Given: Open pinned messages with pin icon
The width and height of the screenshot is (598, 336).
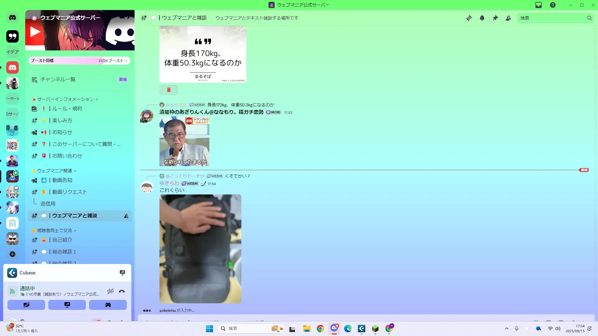Looking at the screenshot, I should tap(495, 18).
